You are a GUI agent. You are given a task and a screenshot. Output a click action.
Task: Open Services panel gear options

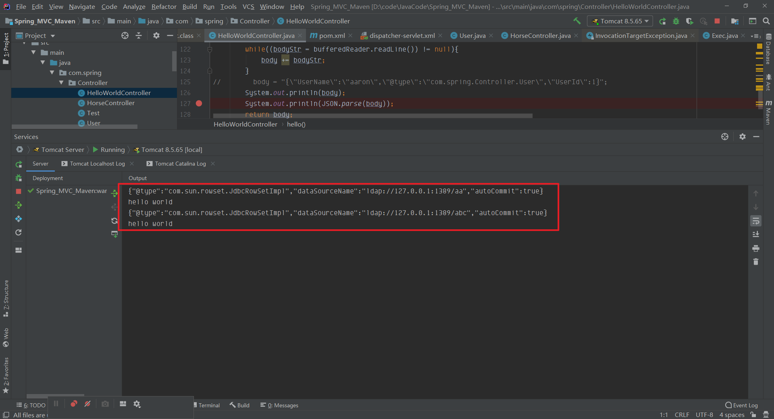pyautogui.click(x=743, y=137)
